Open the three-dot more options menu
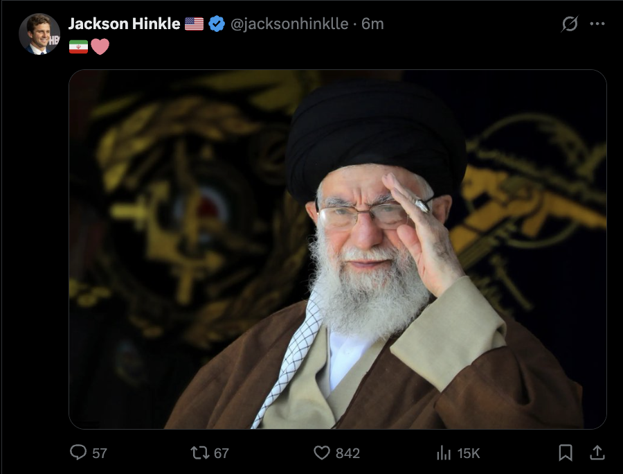623x474 pixels. [597, 24]
